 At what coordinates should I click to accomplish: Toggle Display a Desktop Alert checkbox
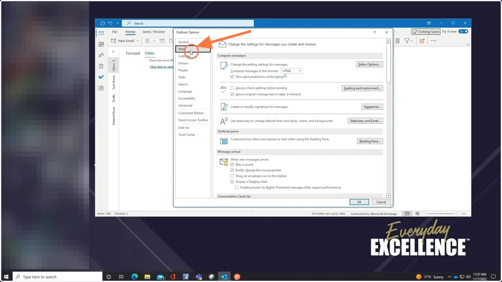pos(232,182)
